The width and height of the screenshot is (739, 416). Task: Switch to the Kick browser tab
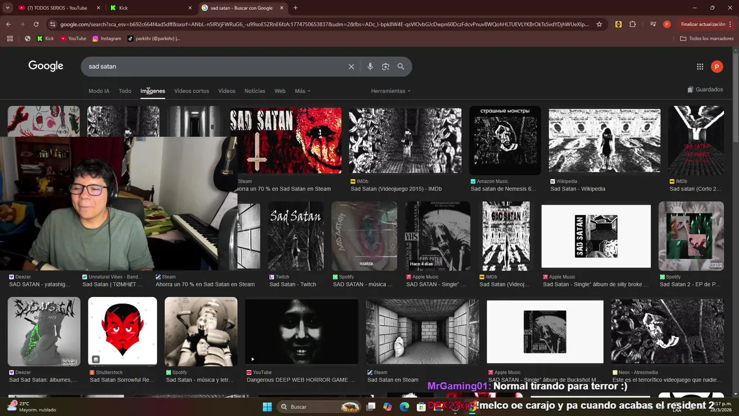tap(150, 8)
